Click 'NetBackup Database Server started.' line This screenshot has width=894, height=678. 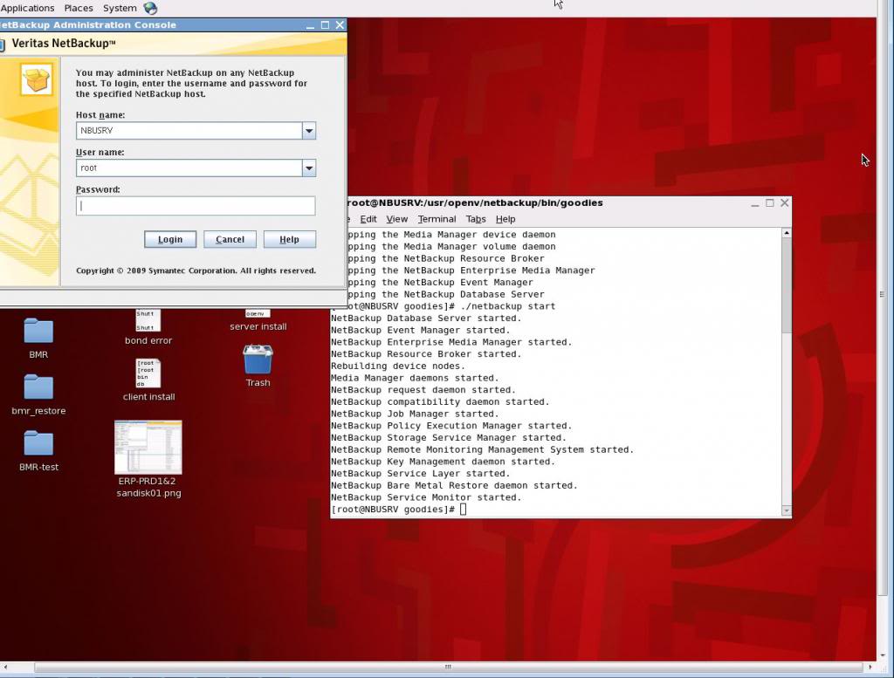pyautogui.click(x=426, y=318)
